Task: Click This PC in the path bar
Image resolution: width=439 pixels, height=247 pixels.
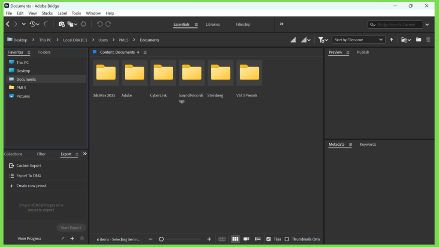Action: 45,40
